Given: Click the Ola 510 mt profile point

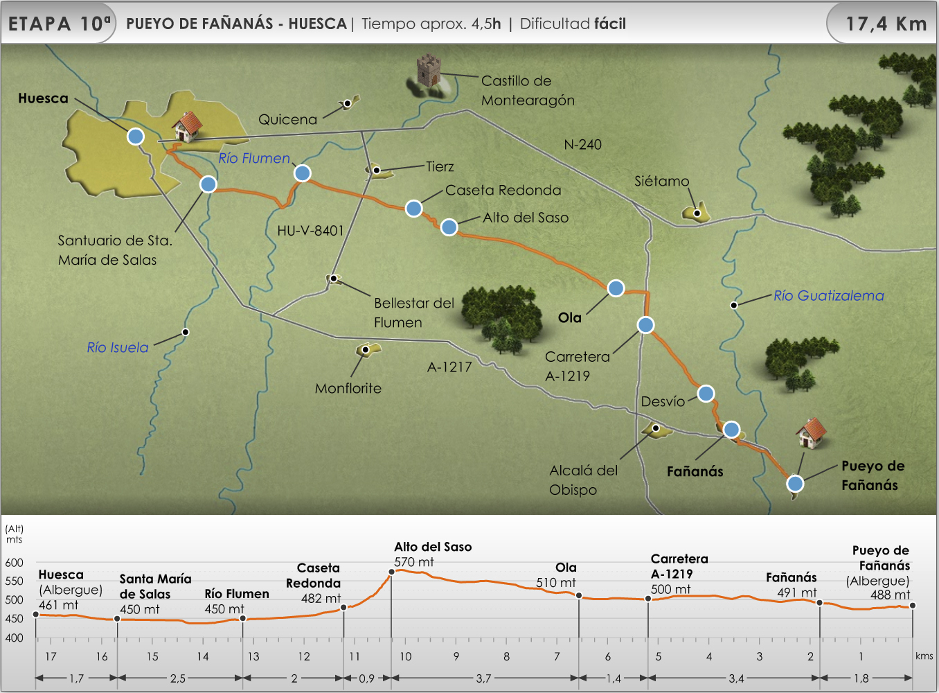Looking at the screenshot, I should coord(579,595).
